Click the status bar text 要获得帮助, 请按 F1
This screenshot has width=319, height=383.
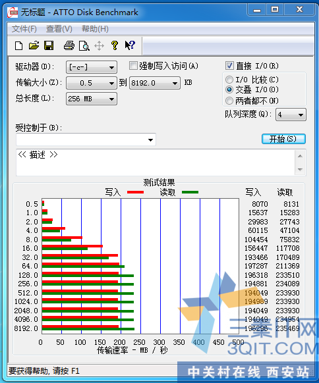44,371
